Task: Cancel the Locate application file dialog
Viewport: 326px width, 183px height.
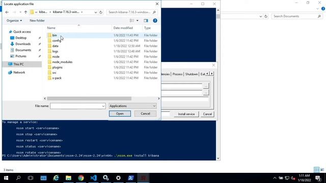Action: coord(145,114)
